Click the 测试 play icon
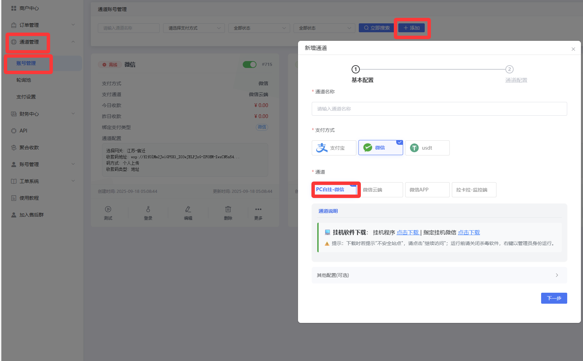The image size is (583, 361). (x=108, y=209)
